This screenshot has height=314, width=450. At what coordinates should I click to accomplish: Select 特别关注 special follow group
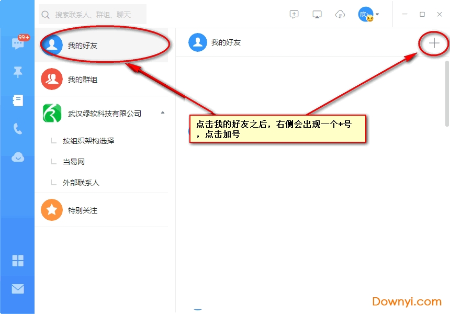point(83,210)
